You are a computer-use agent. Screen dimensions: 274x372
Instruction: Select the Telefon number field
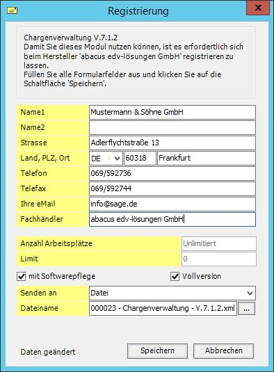point(172,173)
